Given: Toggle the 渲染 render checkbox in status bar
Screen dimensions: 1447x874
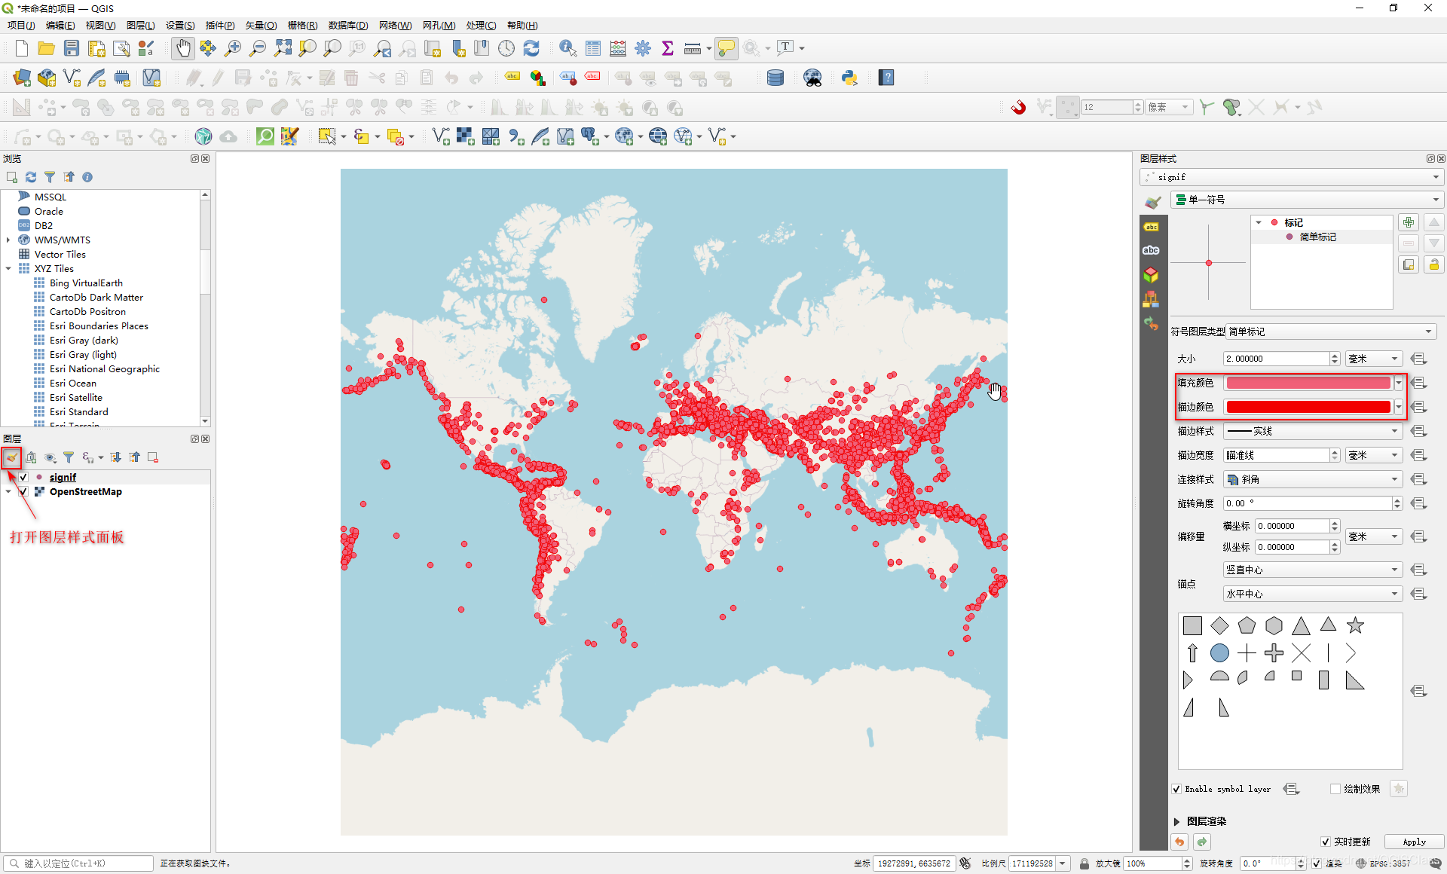Looking at the screenshot, I should pos(1317,863).
